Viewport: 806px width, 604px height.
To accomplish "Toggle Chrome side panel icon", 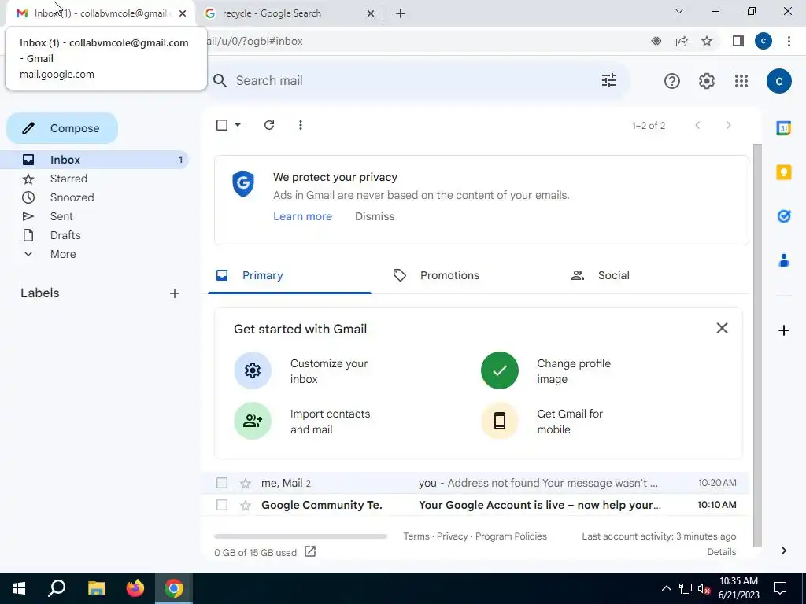I will [x=738, y=41].
